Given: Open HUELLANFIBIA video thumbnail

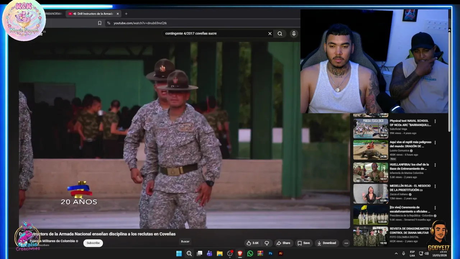Looking at the screenshot, I should click(371, 172).
